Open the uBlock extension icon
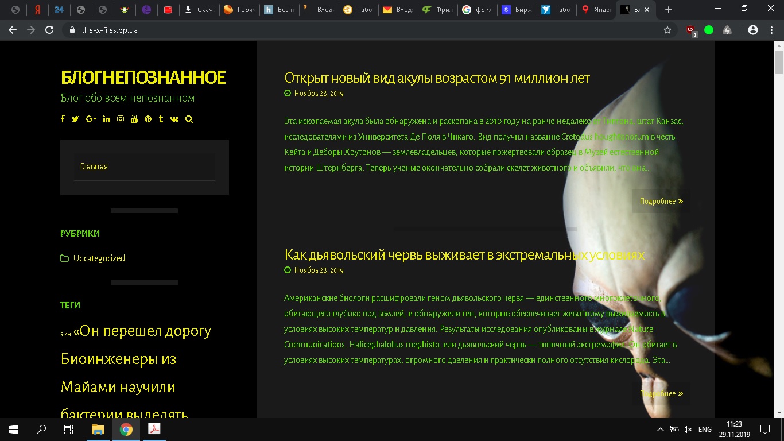This screenshot has width=784, height=441. click(x=689, y=30)
